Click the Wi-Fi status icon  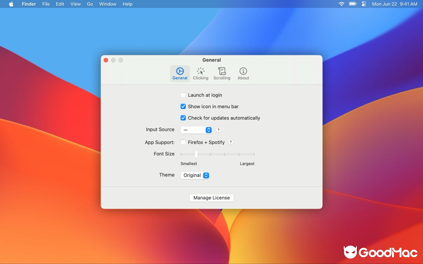click(342, 4)
